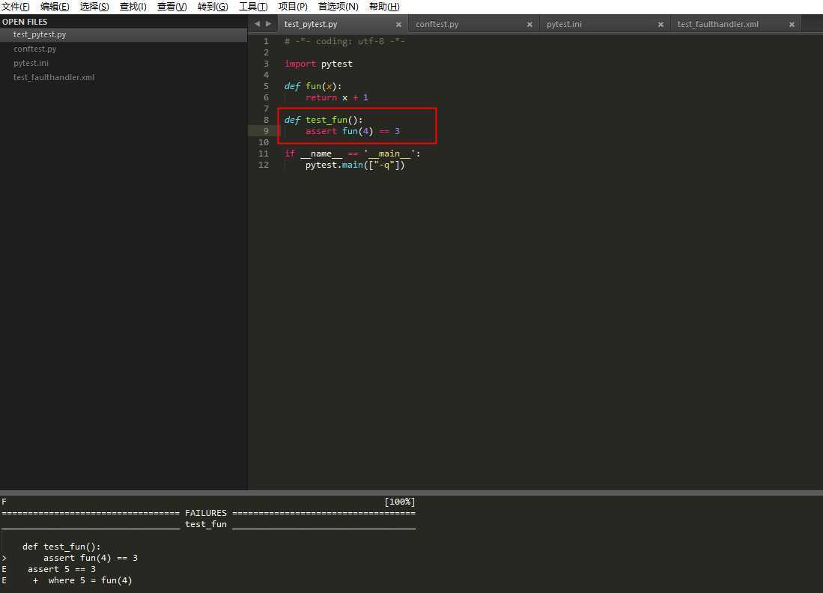Go to next tab with right arrow

(268, 24)
